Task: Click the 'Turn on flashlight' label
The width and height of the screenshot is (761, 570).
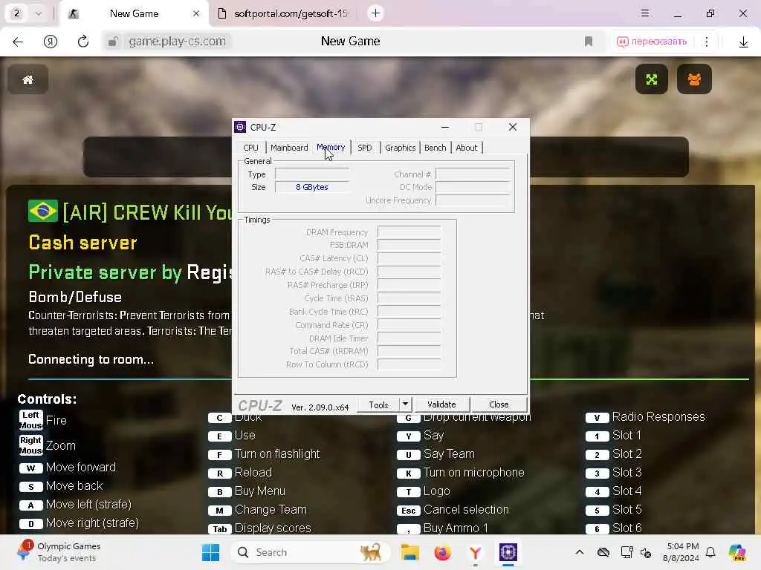Action: click(277, 453)
